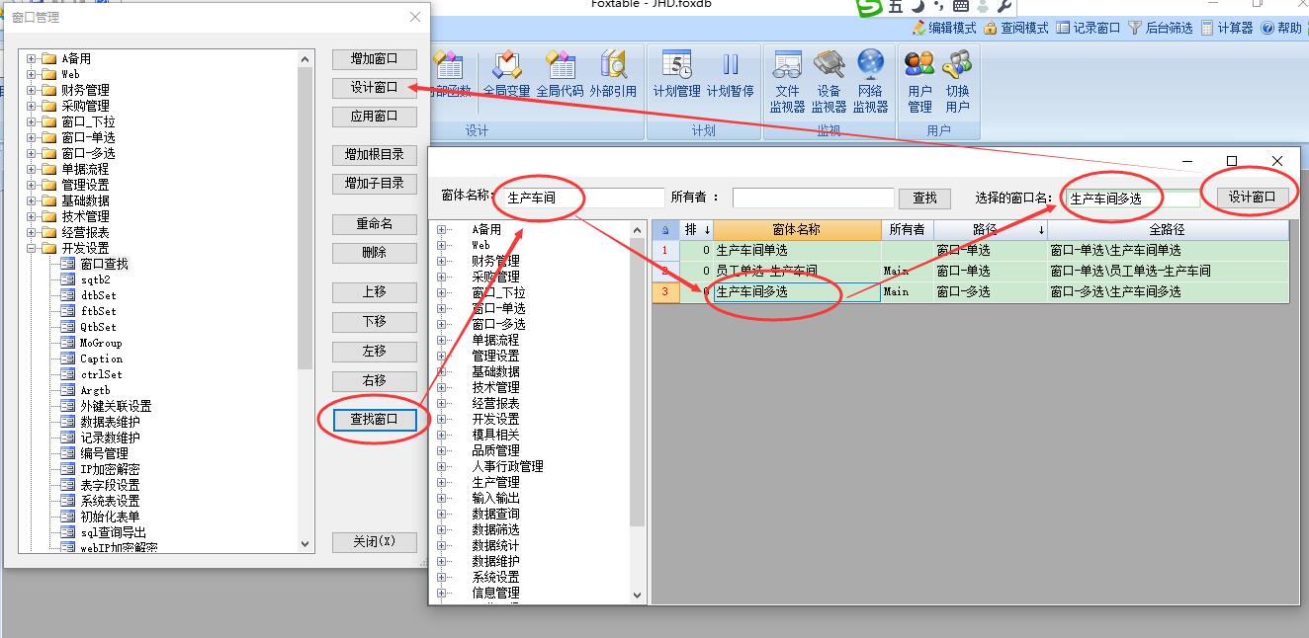Open the 设备监视器 device monitor
Screen dimensions: 1309x638
(829, 80)
